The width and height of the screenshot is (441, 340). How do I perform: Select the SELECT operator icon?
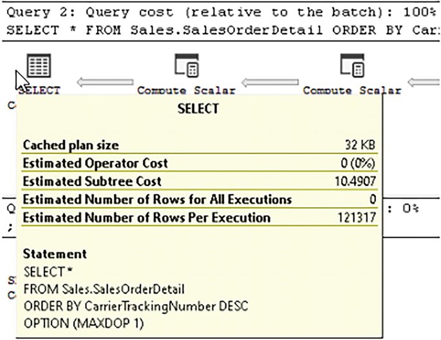pos(39,65)
